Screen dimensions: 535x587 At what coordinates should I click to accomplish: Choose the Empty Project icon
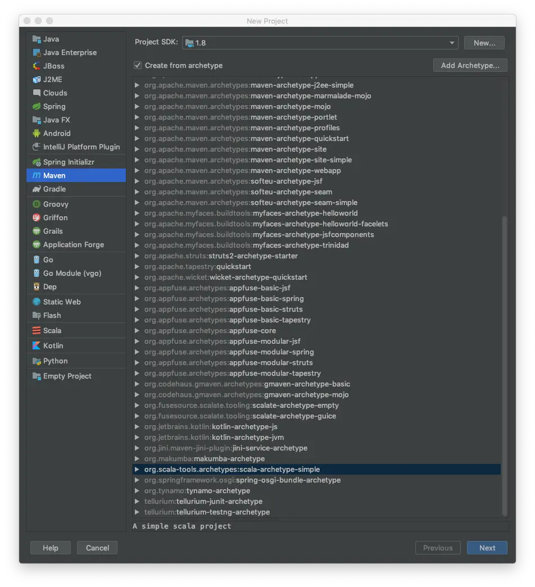pyautogui.click(x=37, y=376)
